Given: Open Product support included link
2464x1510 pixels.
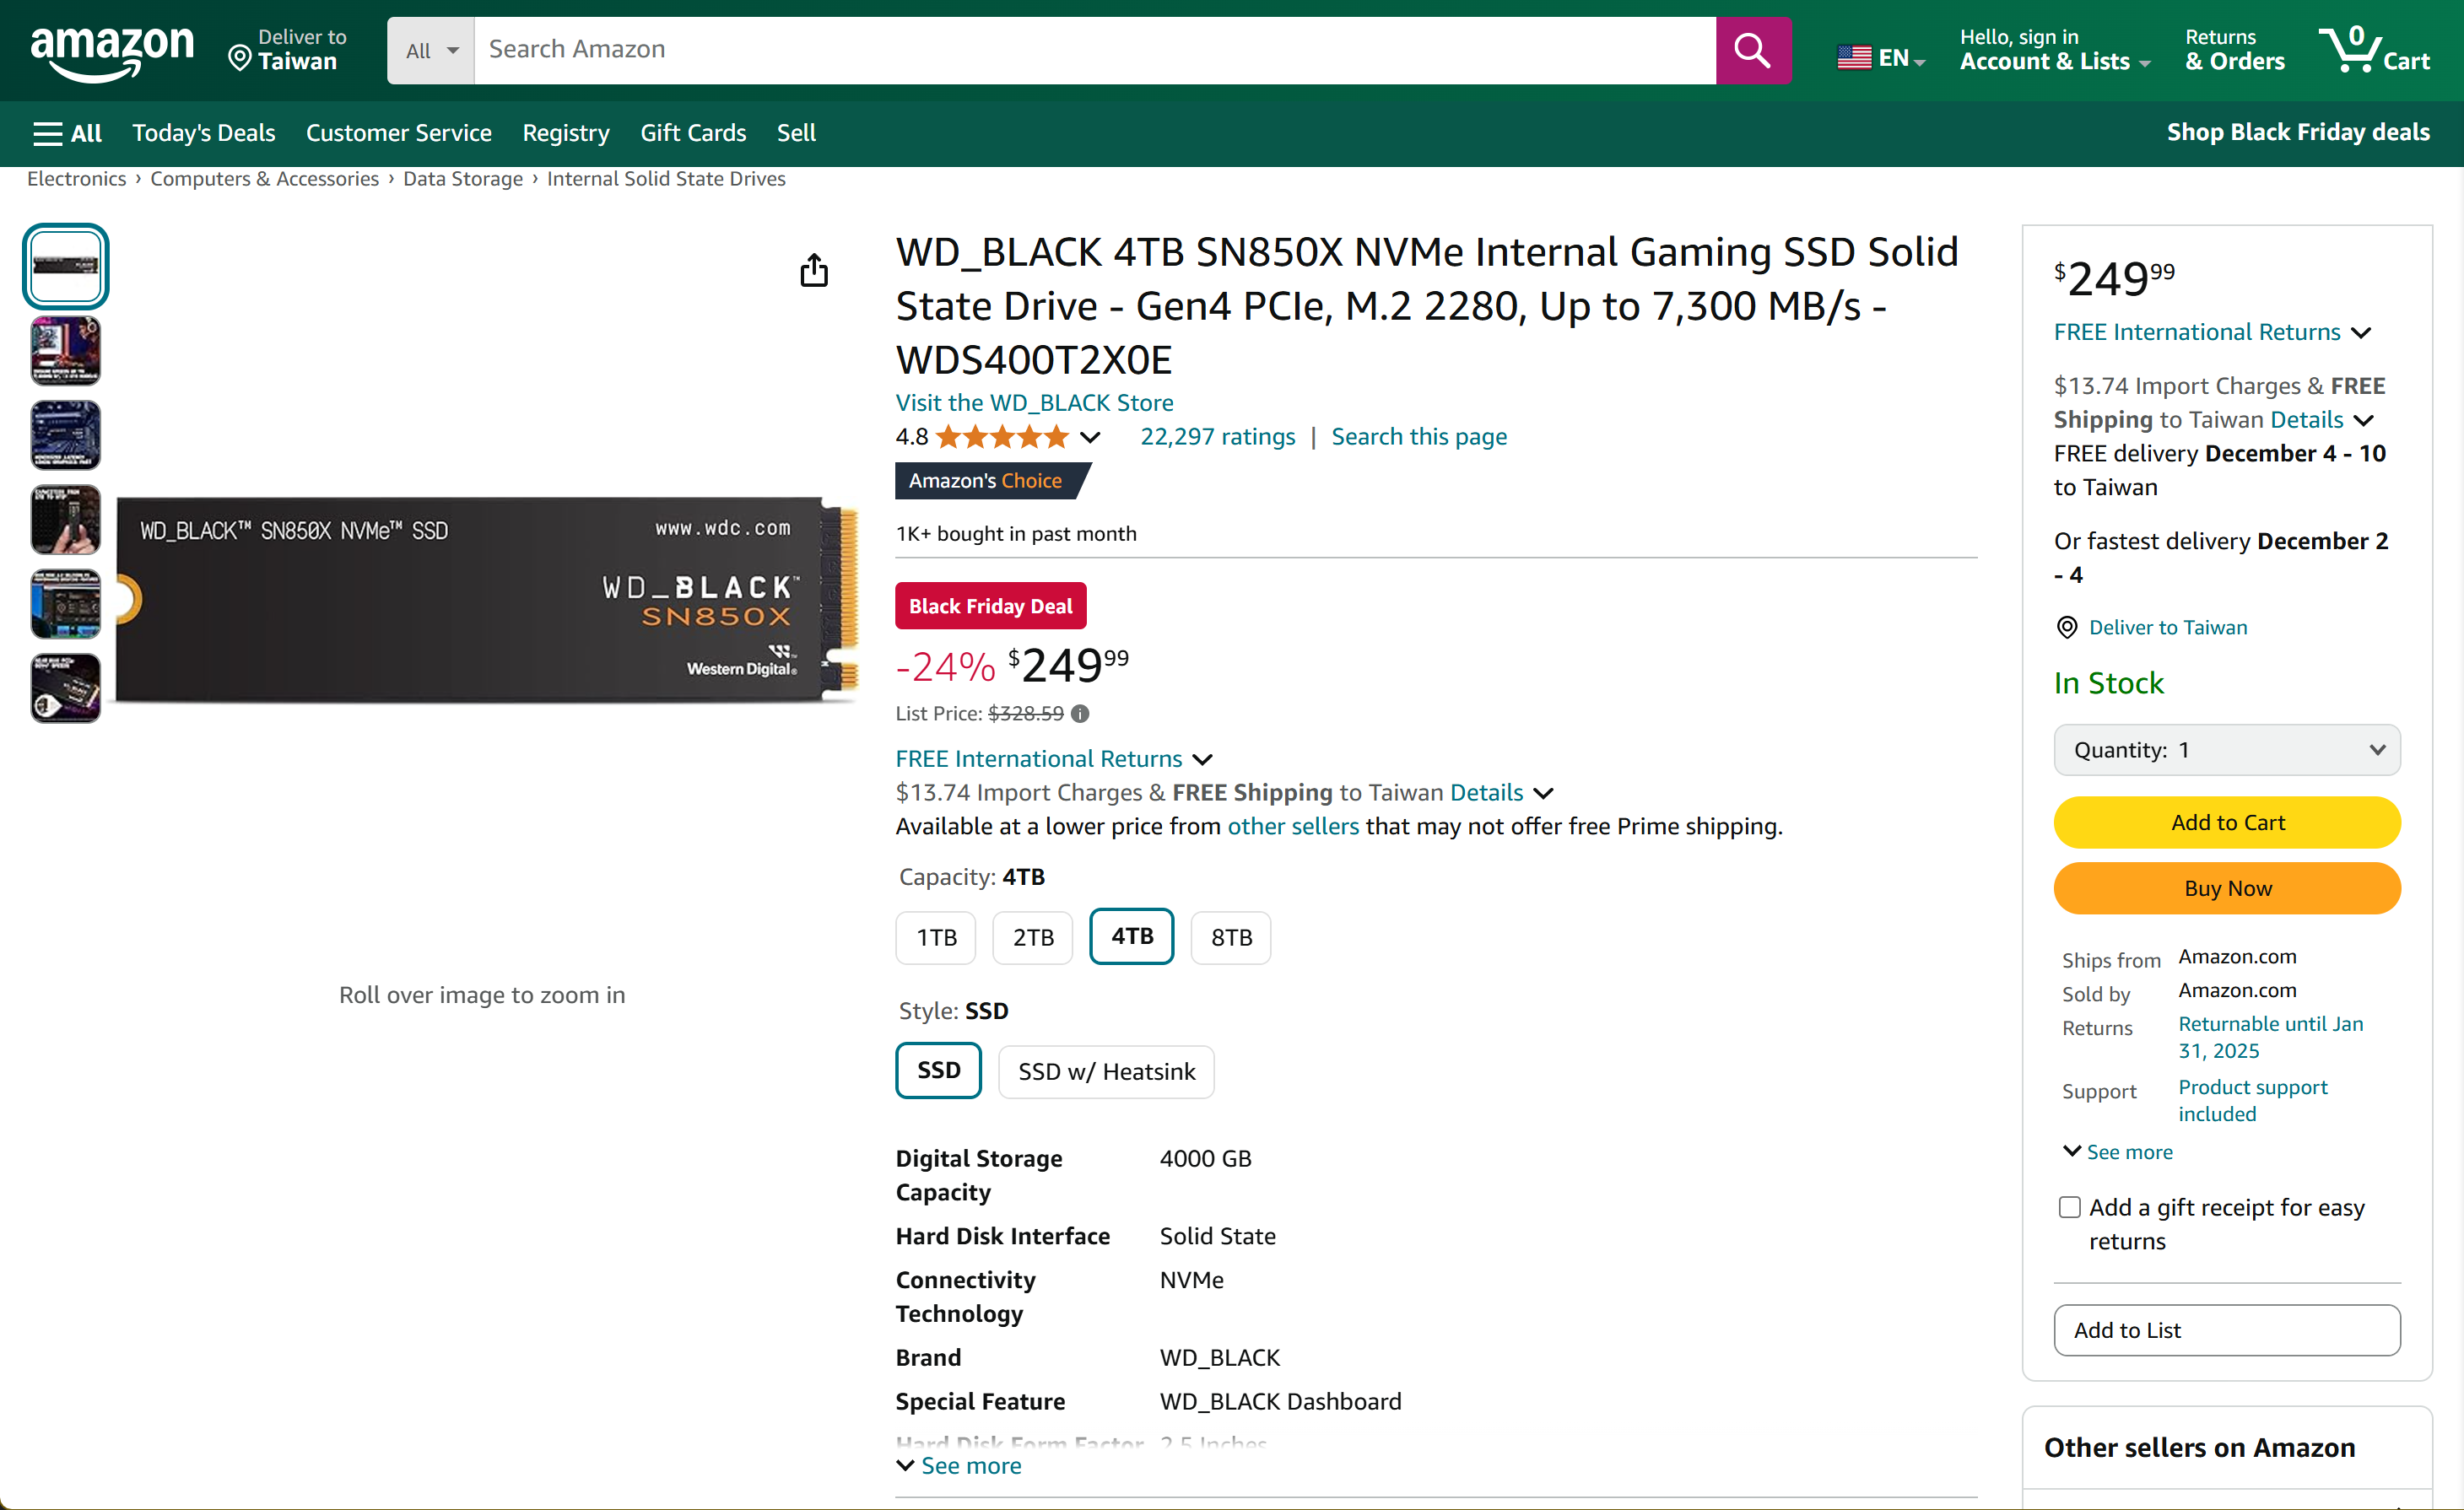Looking at the screenshot, I should 2253,1100.
